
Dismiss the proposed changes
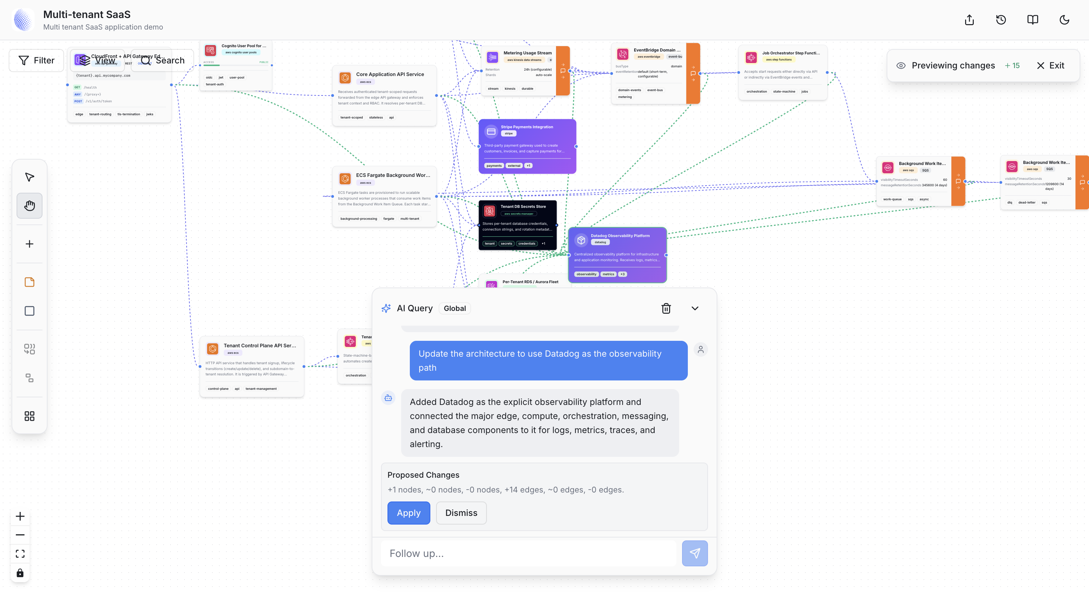tap(461, 513)
